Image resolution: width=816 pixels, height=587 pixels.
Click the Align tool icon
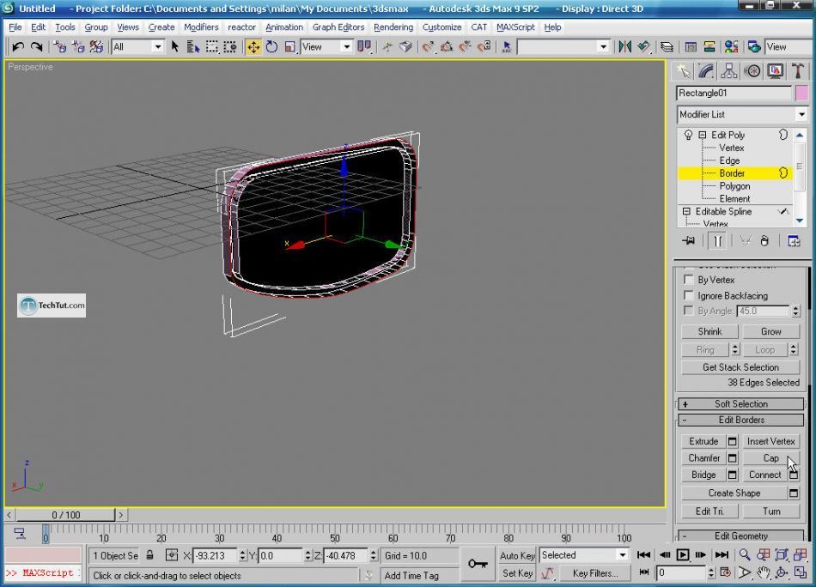coord(644,47)
